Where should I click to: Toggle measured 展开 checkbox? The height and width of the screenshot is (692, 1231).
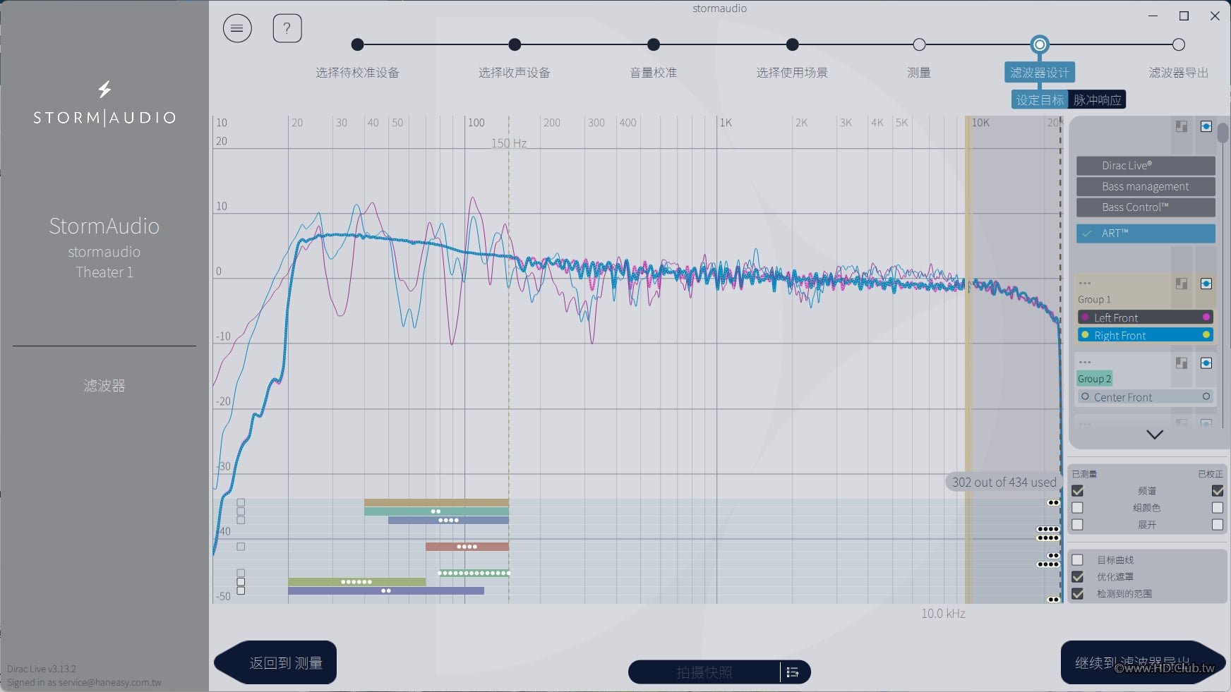[x=1077, y=525]
